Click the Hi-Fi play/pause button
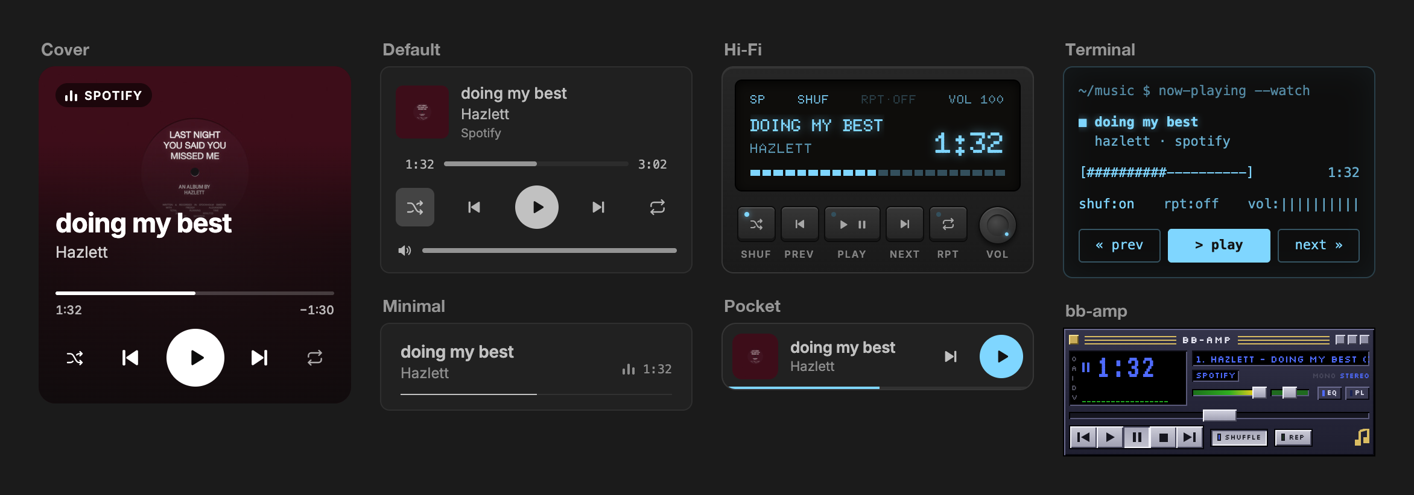The image size is (1414, 495). tap(852, 224)
